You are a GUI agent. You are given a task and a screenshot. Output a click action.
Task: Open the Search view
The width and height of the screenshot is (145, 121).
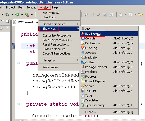(109, 86)
